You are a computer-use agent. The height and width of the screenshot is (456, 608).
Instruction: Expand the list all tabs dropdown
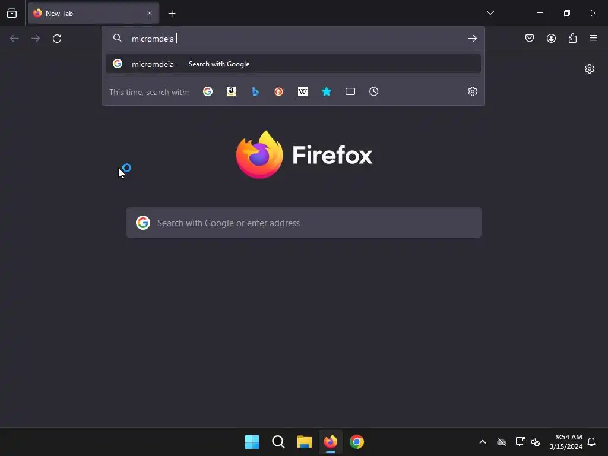point(490,13)
